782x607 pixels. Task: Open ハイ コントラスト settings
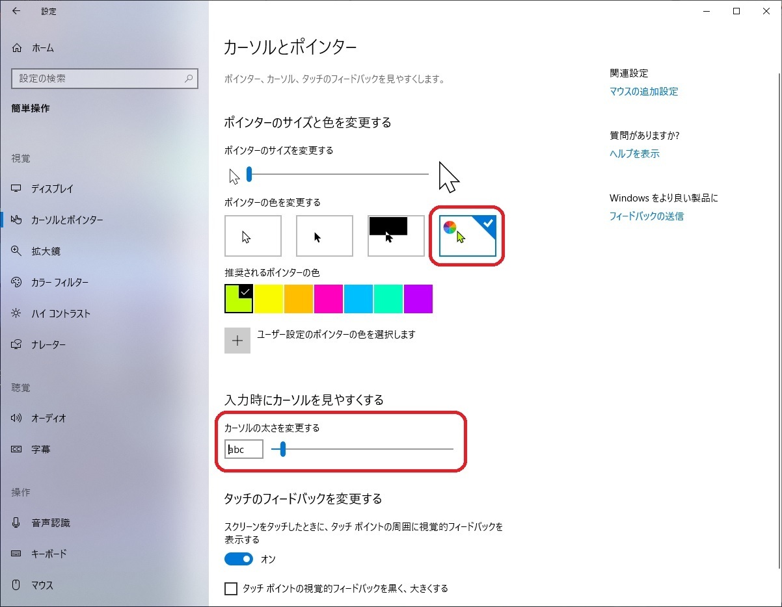(61, 314)
